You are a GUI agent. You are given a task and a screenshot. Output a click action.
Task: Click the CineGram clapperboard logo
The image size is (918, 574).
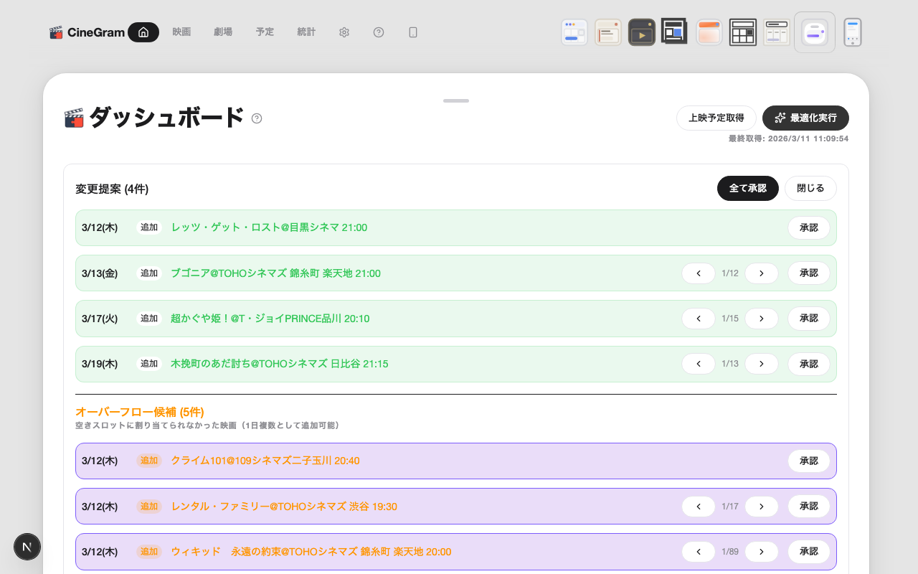click(55, 32)
